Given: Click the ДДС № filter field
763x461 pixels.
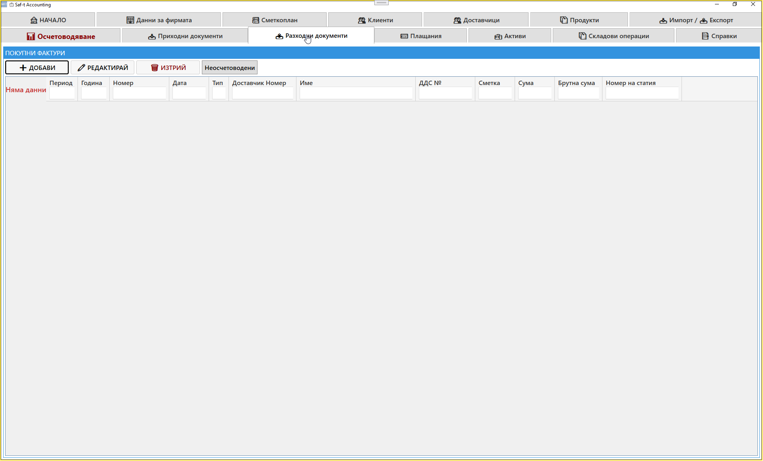Looking at the screenshot, I should pyautogui.click(x=445, y=93).
